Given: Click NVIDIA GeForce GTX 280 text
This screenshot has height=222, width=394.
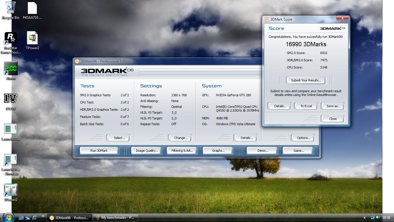Looking at the screenshot, I should coord(233,95).
